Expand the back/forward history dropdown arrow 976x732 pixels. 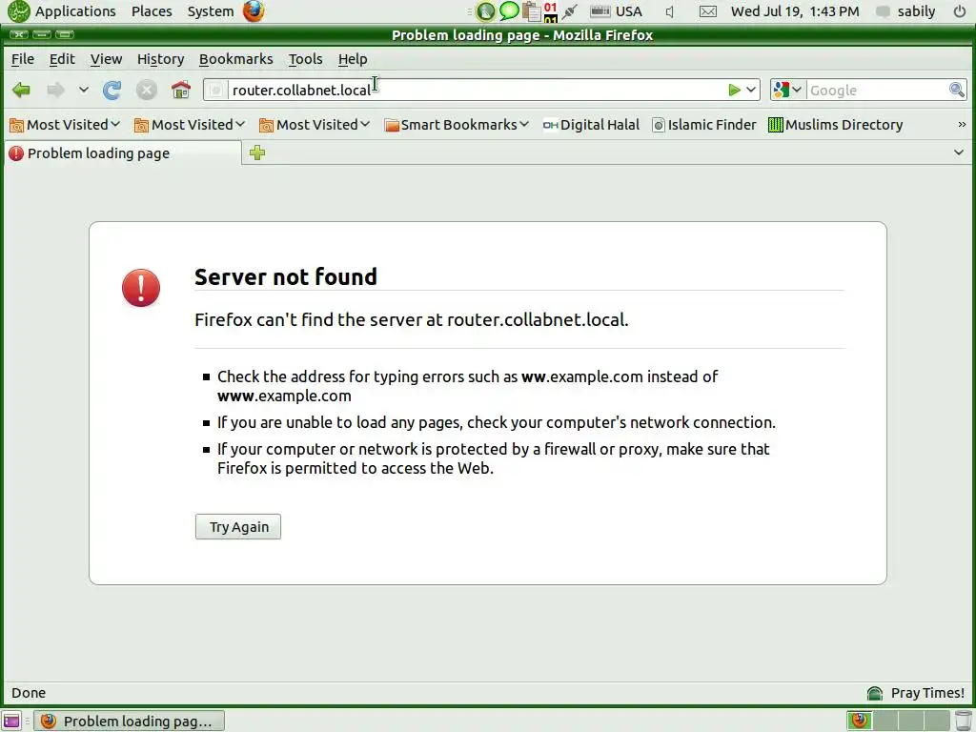point(84,91)
